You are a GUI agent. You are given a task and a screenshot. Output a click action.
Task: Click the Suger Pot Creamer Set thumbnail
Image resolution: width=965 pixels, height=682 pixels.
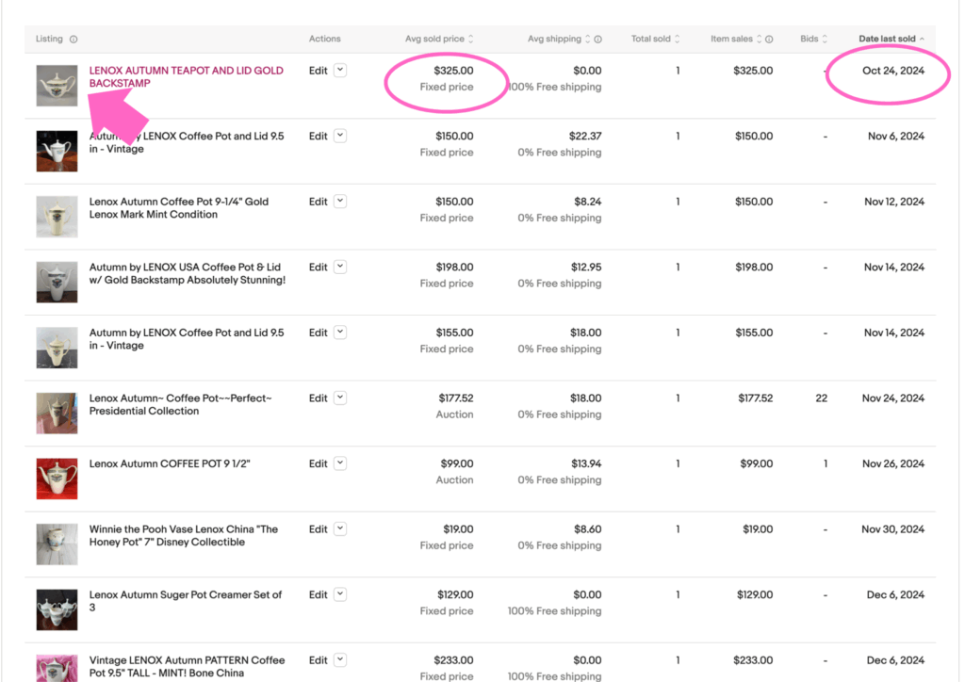pos(57,609)
